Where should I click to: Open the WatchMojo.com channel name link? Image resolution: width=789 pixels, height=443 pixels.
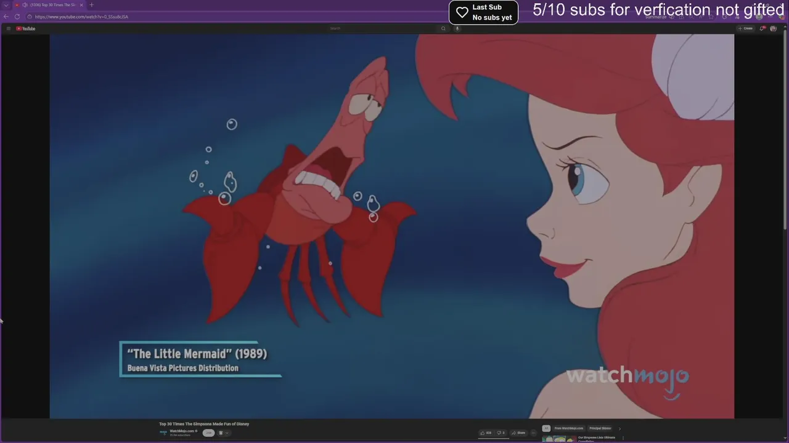point(182,431)
